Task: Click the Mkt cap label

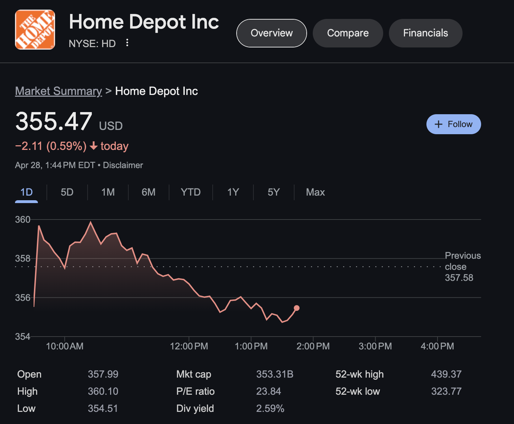Action: pyautogui.click(x=194, y=374)
